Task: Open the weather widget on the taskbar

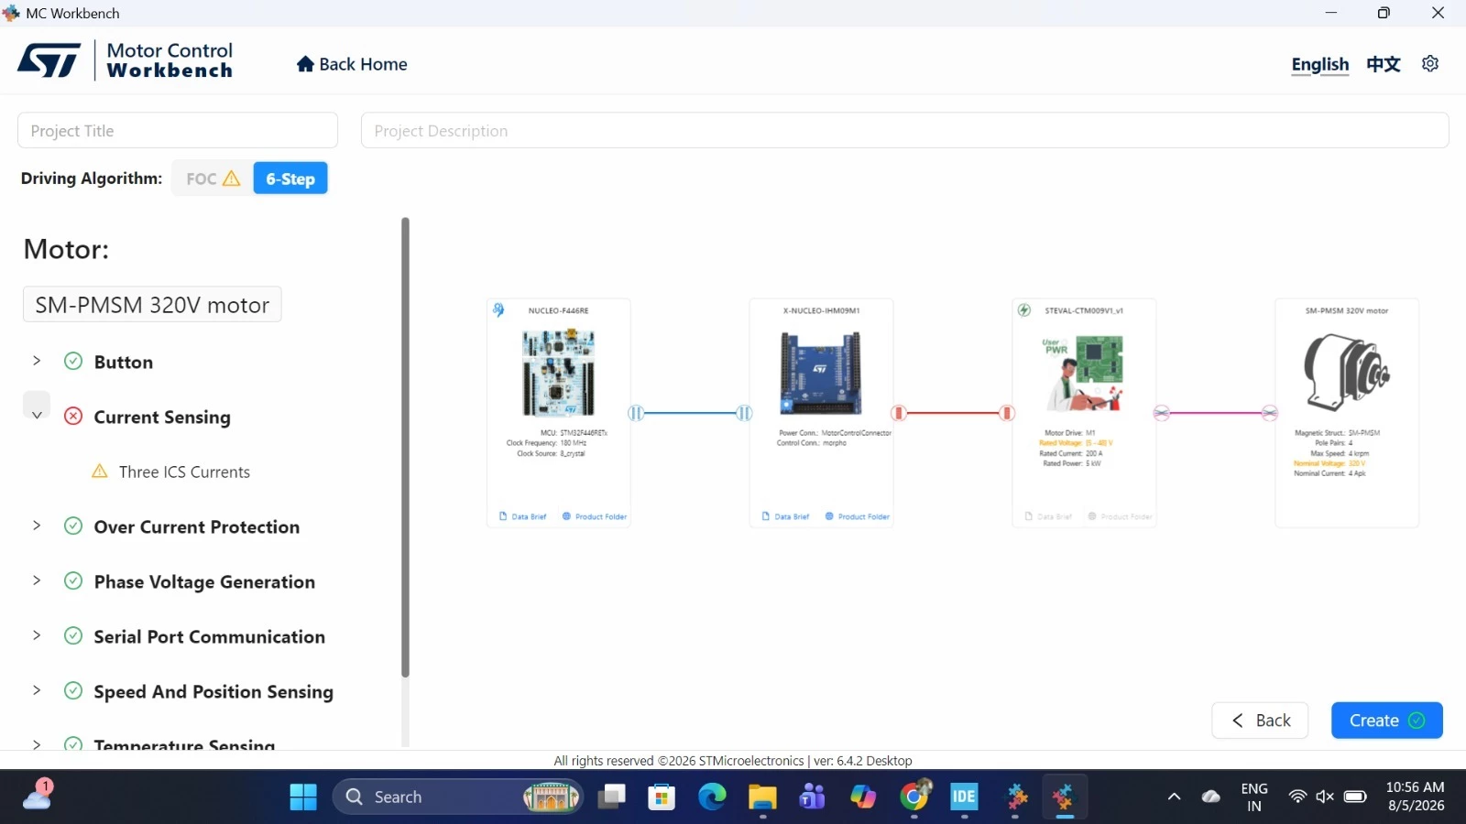Action: pos(37,795)
